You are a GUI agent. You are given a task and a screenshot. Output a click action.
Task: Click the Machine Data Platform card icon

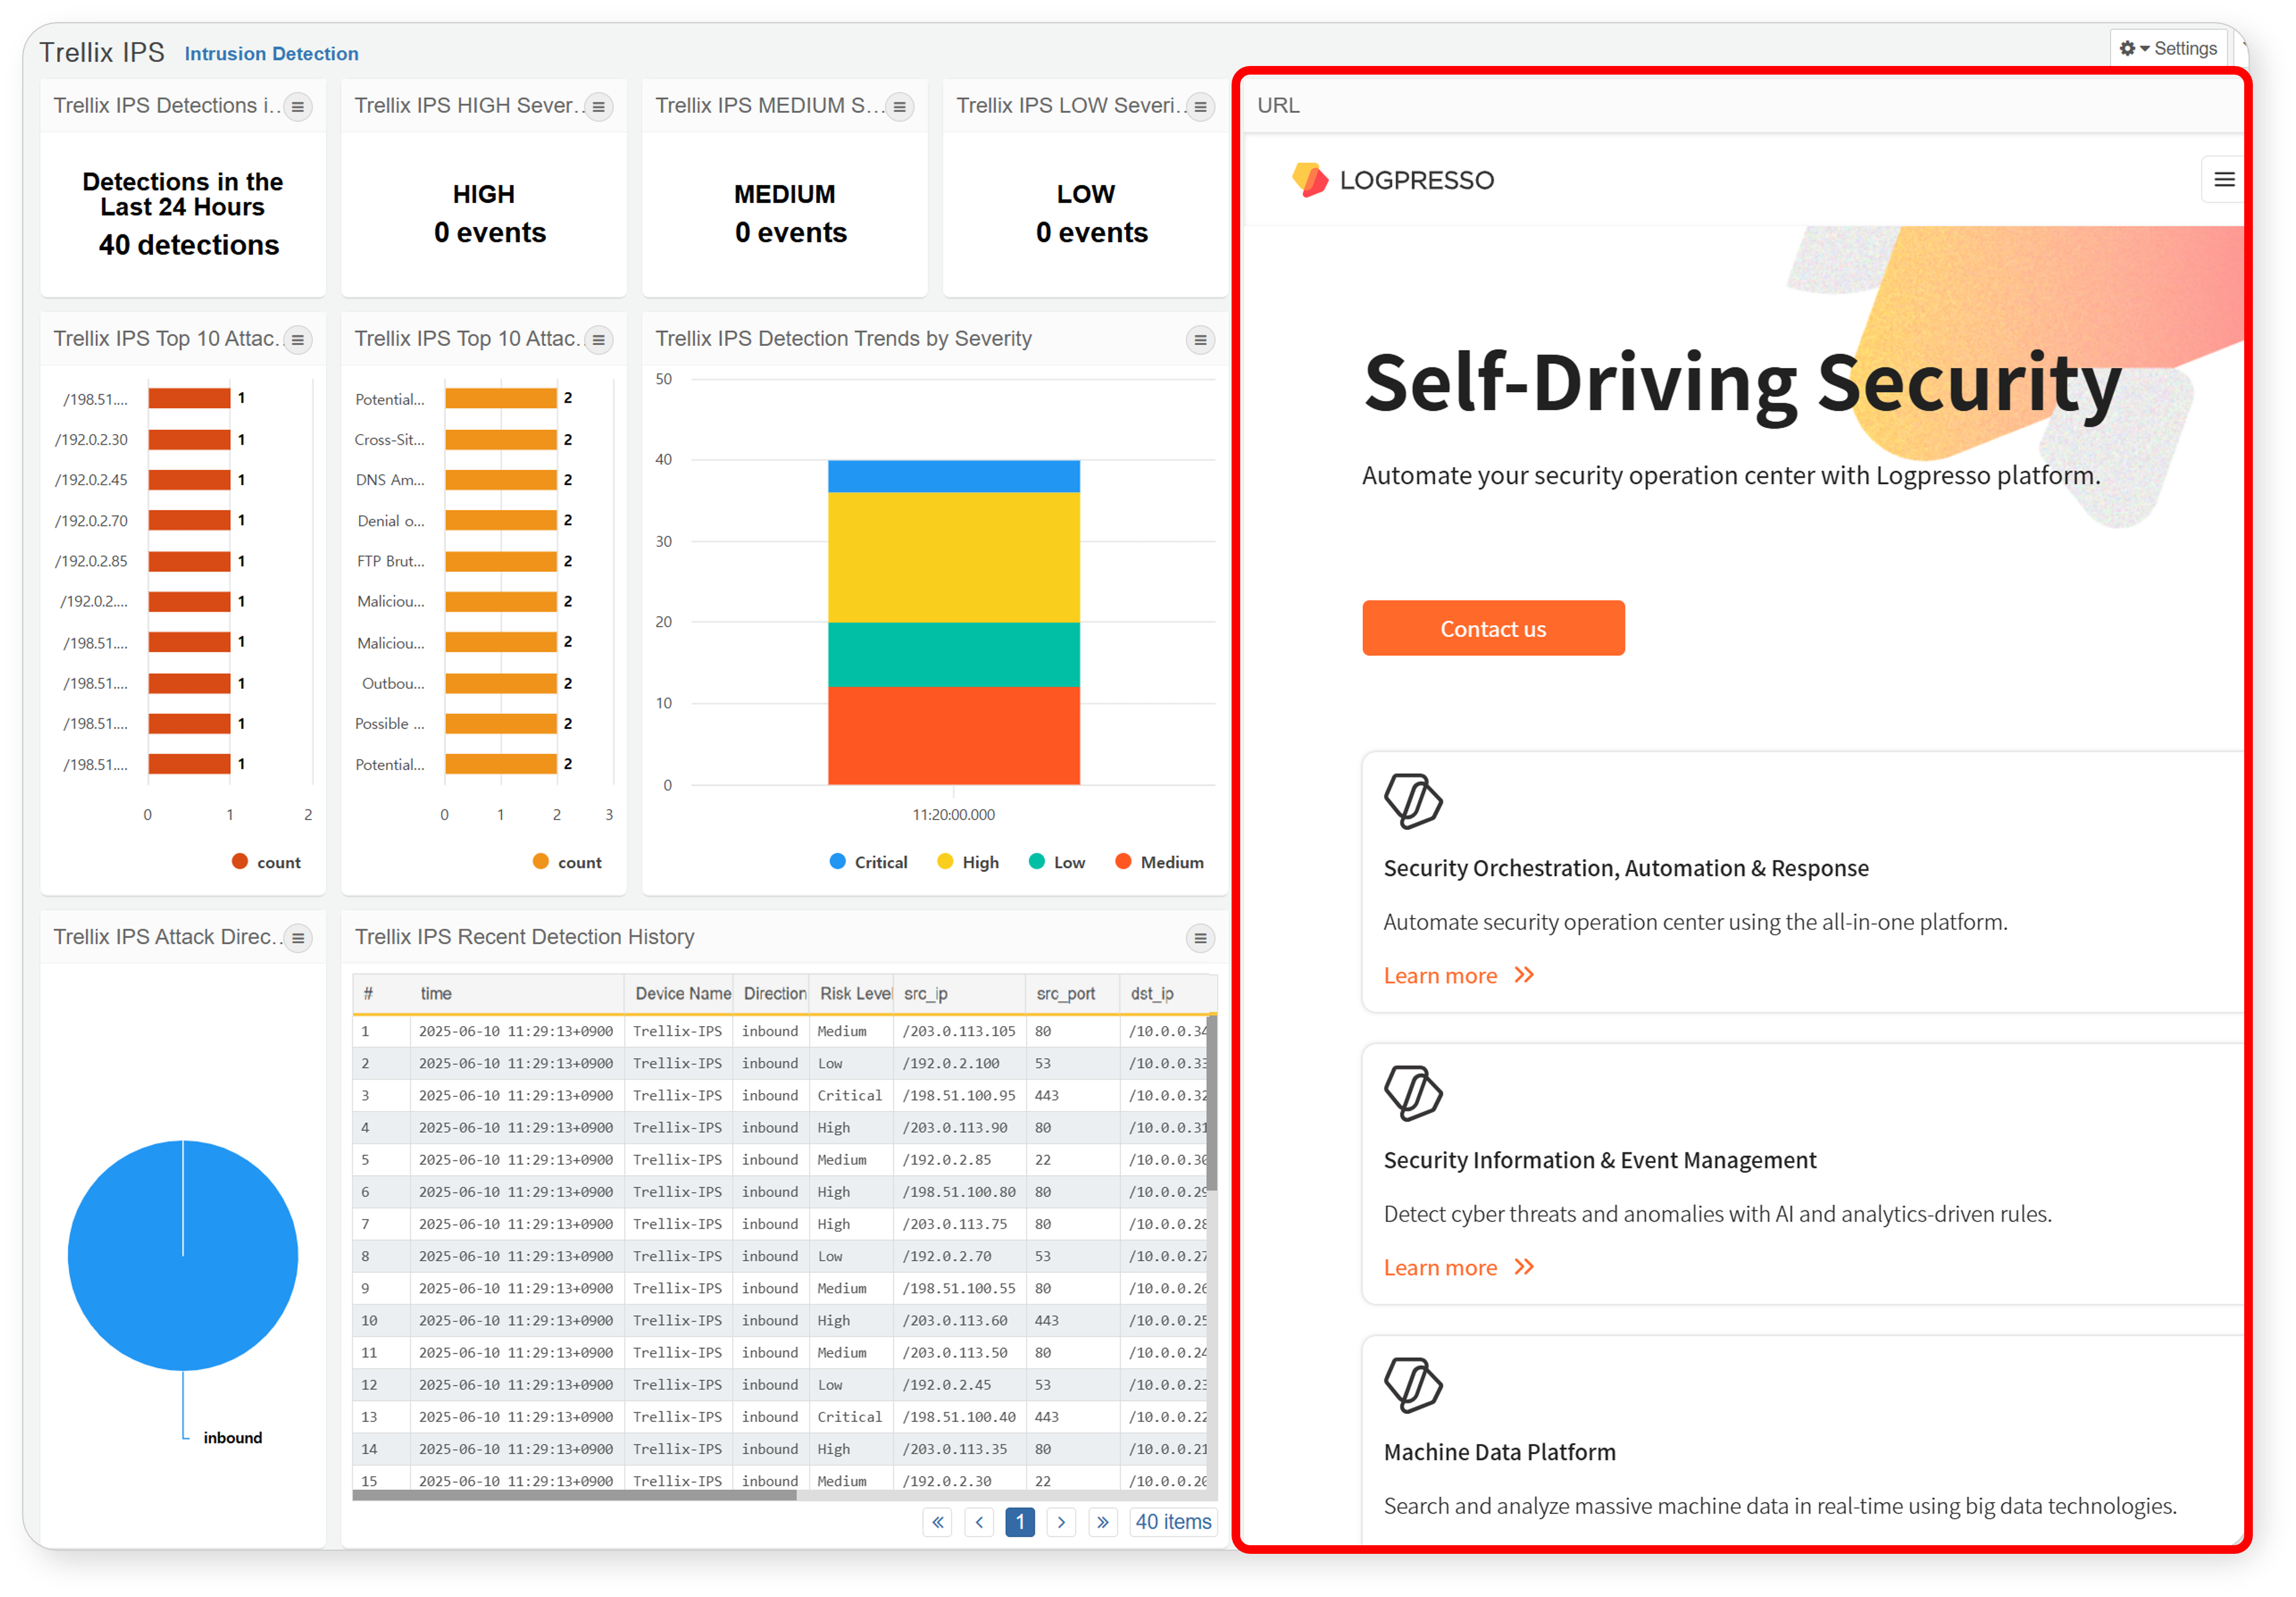point(1412,1385)
